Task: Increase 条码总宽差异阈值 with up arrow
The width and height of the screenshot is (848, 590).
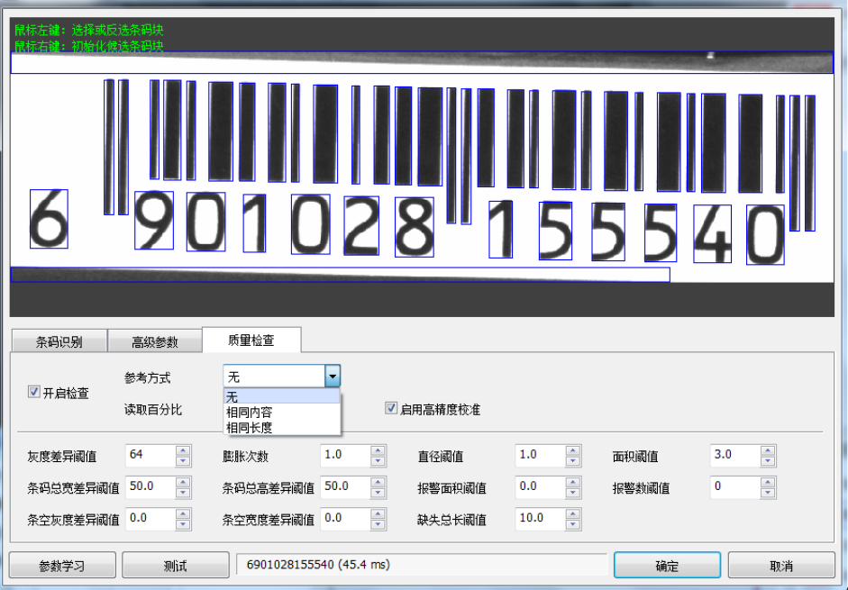Action: tap(183, 483)
